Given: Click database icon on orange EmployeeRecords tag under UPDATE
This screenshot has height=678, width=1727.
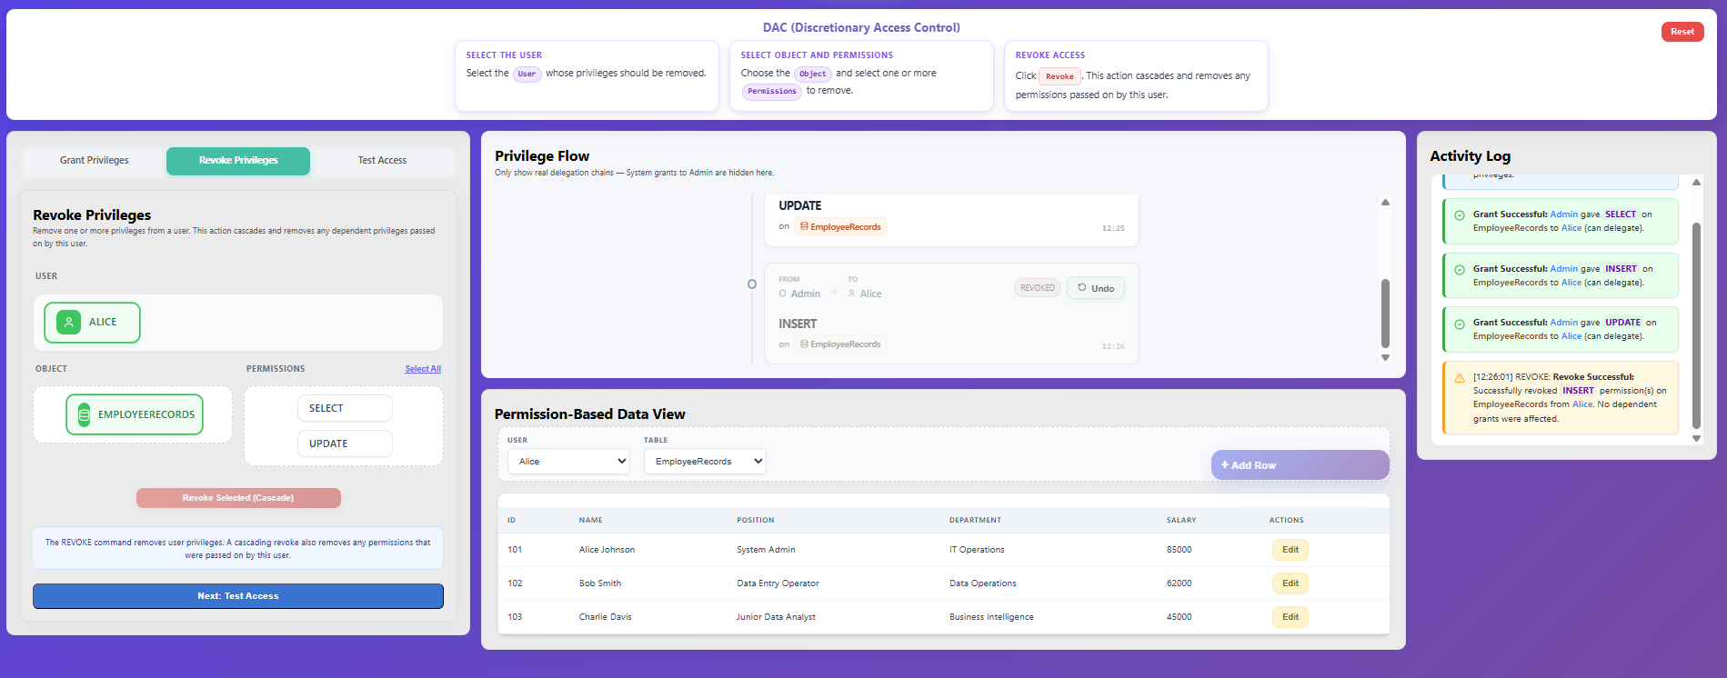Looking at the screenshot, I should pos(804,227).
